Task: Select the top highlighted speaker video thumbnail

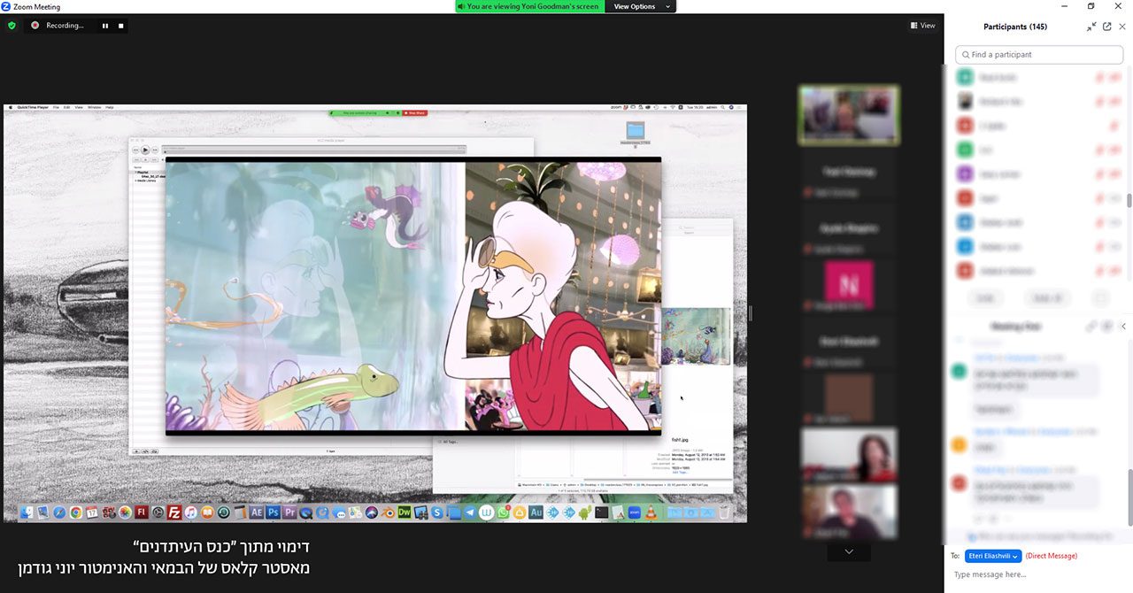Action: [849, 115]
